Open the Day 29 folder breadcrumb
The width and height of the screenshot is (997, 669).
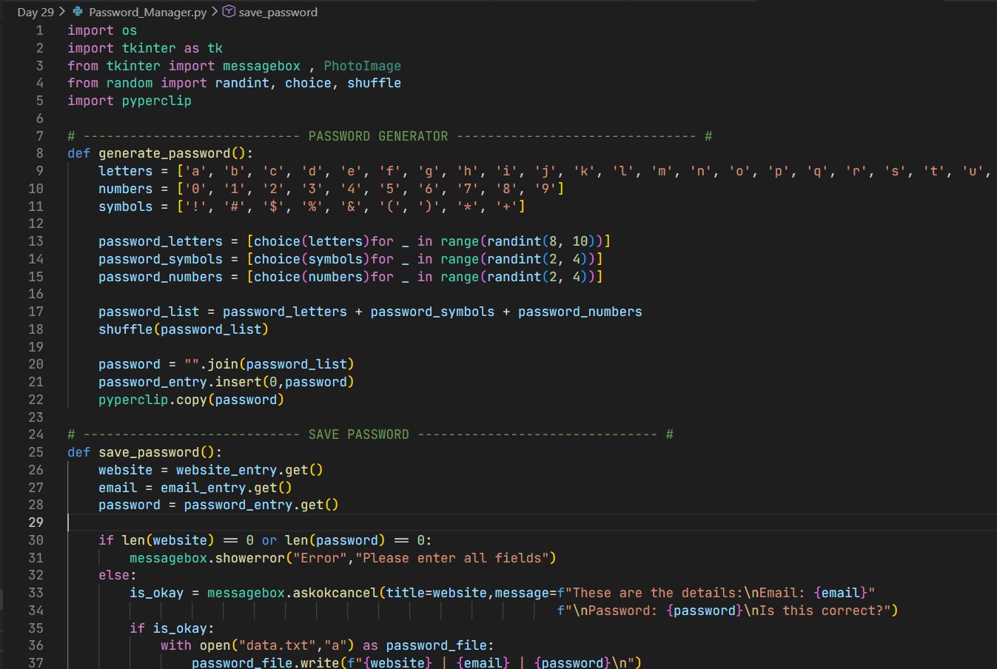(x=36, y=12)
